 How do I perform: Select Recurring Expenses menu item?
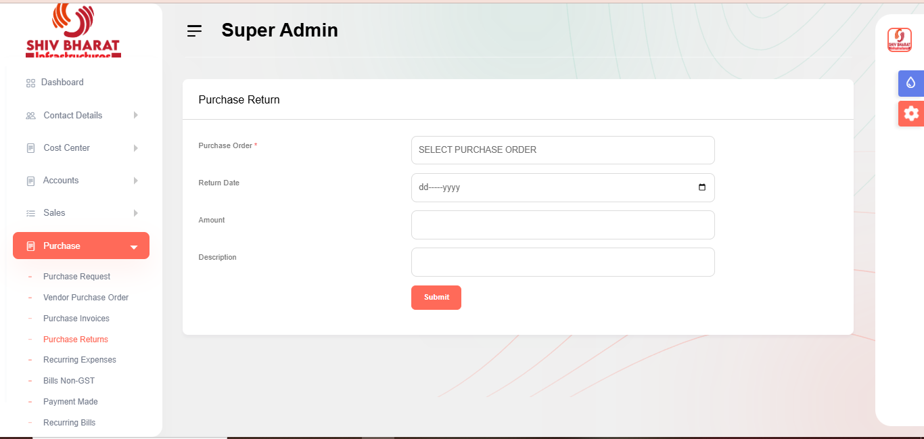[x=80, y=360]
